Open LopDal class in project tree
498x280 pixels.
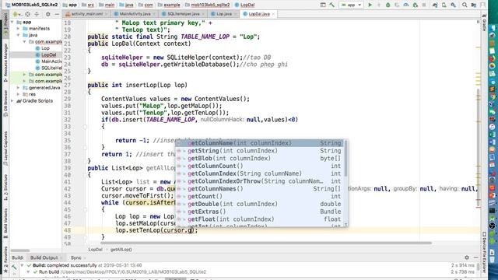(x=48, y=55)
